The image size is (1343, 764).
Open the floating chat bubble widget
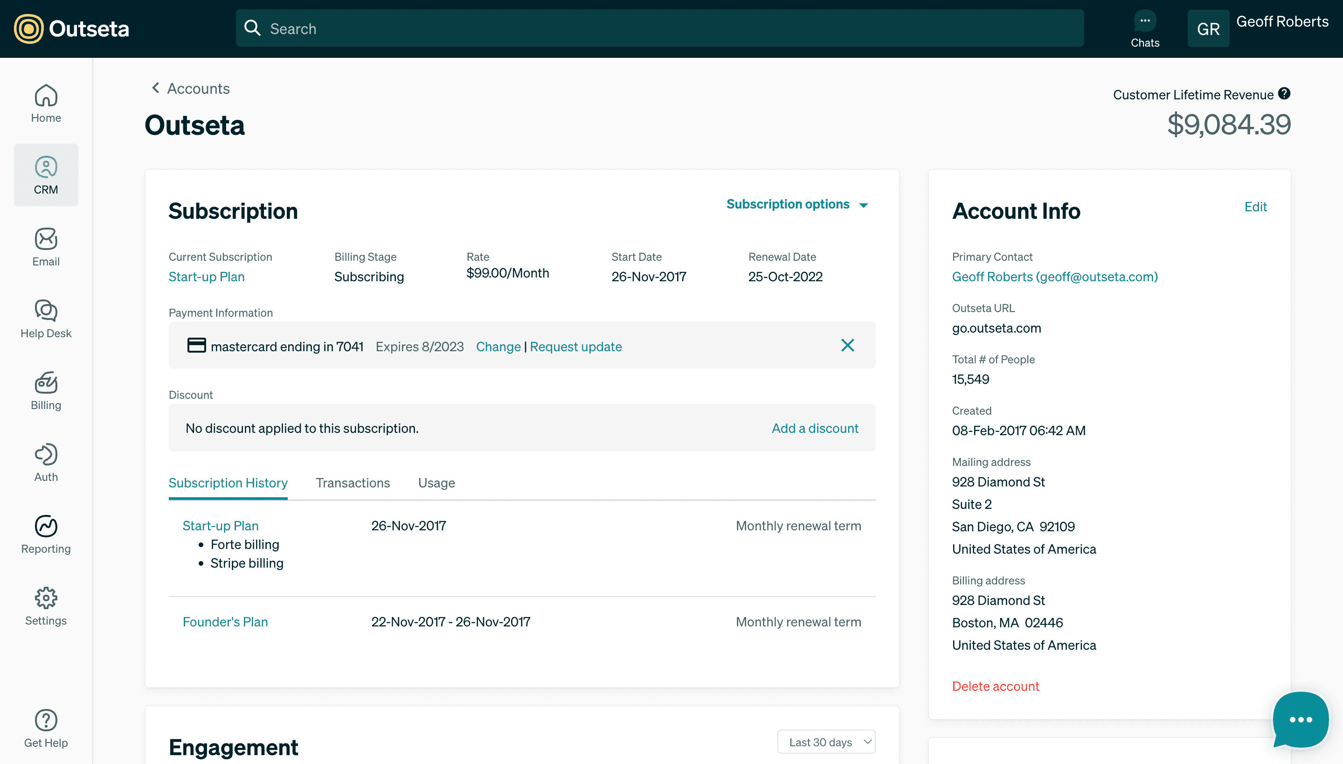[1301, 719]
